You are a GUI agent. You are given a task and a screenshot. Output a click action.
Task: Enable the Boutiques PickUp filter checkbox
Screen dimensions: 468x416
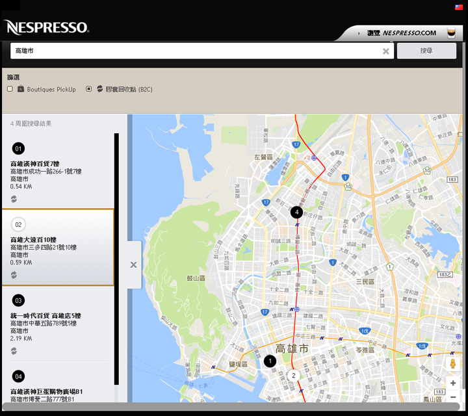click(10, 89)
